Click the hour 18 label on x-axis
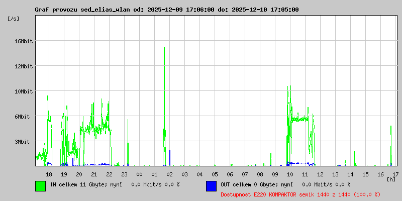This screenshot has height=201, width=402. coord(49,174)
